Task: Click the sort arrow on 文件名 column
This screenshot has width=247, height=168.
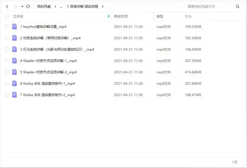Action: 108,16
